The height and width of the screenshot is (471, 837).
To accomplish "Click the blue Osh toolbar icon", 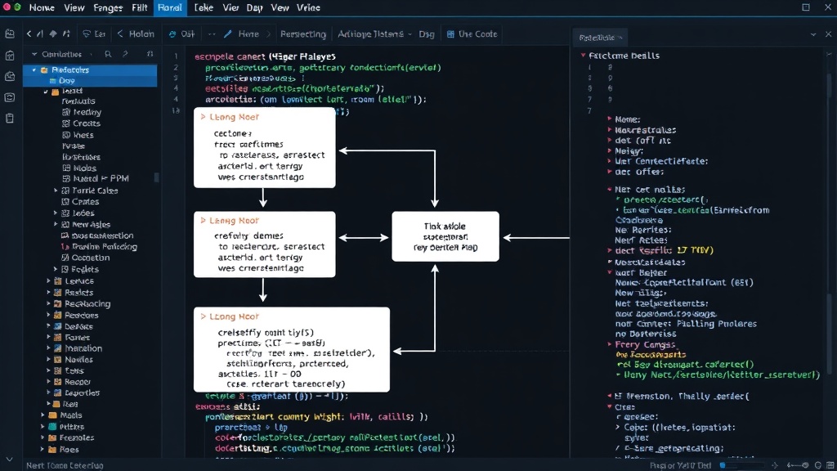I will [172, 34].
